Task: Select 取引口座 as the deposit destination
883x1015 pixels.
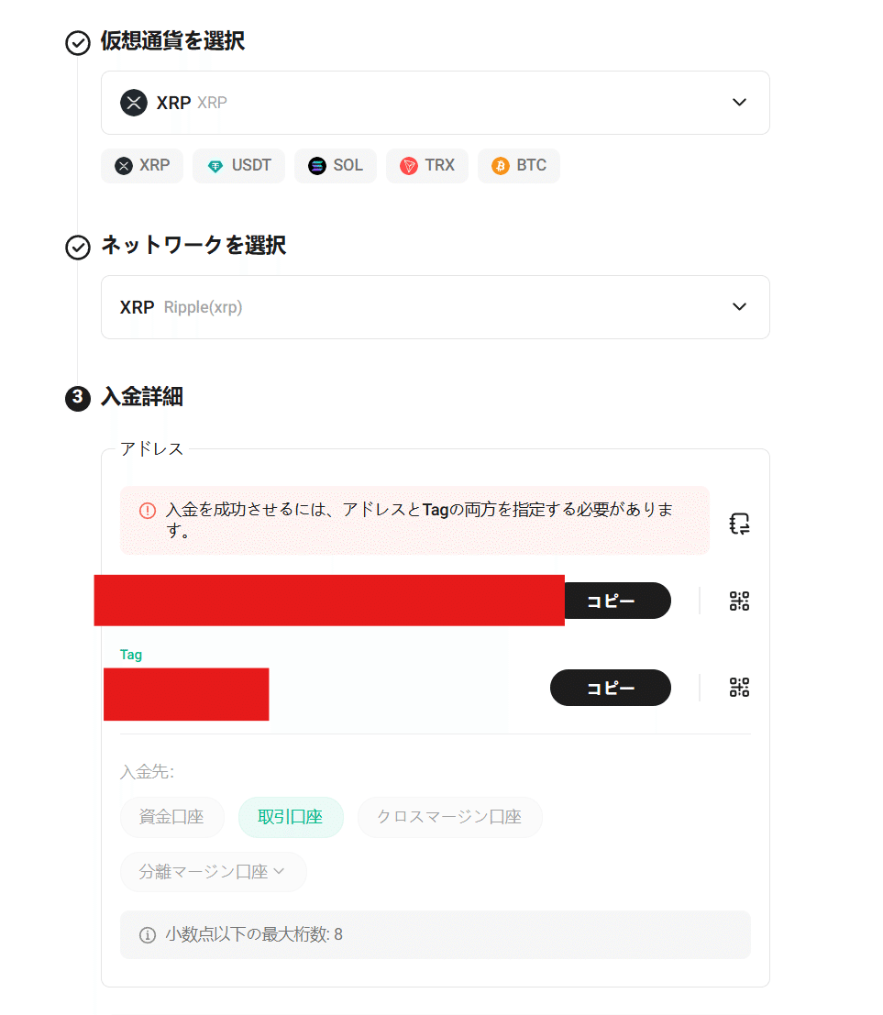Action: click(291, 817)
